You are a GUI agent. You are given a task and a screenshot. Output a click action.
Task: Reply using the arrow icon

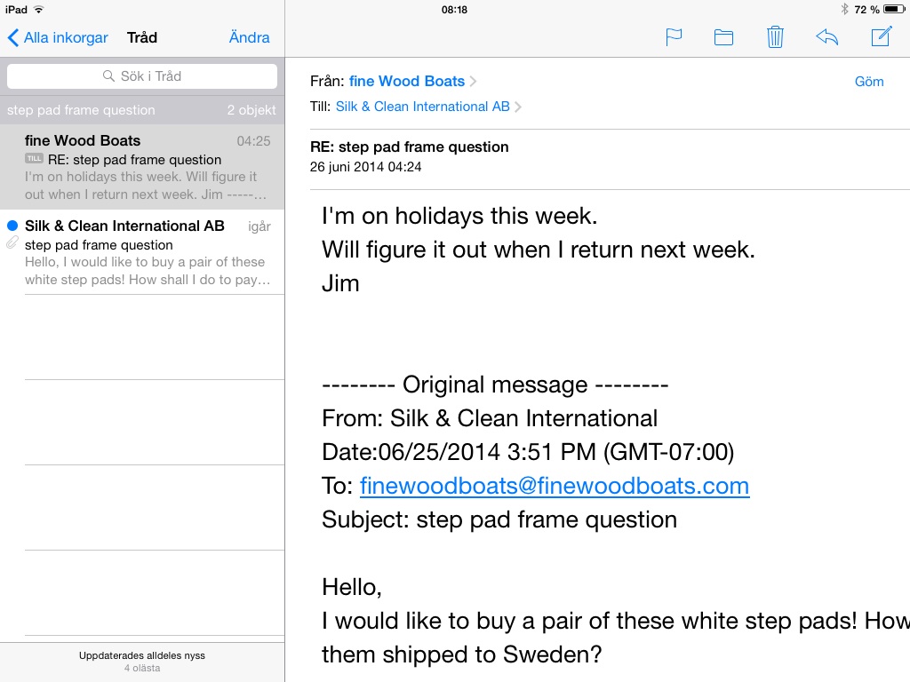pyautogui.click(x=826, y=37)
